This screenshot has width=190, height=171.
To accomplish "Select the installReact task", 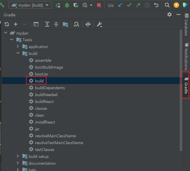I will click(45, 122).
